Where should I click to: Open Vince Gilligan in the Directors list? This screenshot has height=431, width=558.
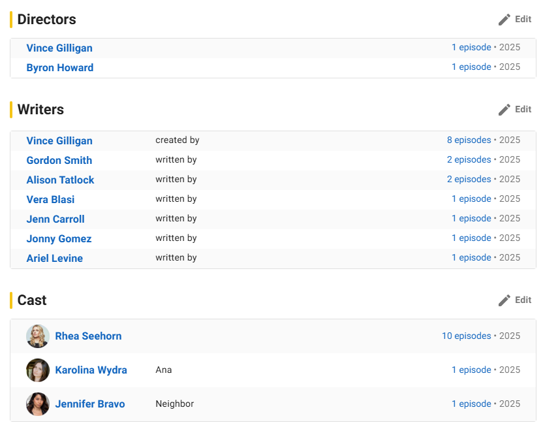59,48
